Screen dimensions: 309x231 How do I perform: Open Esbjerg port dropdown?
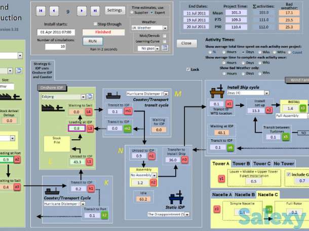[83, 97]
